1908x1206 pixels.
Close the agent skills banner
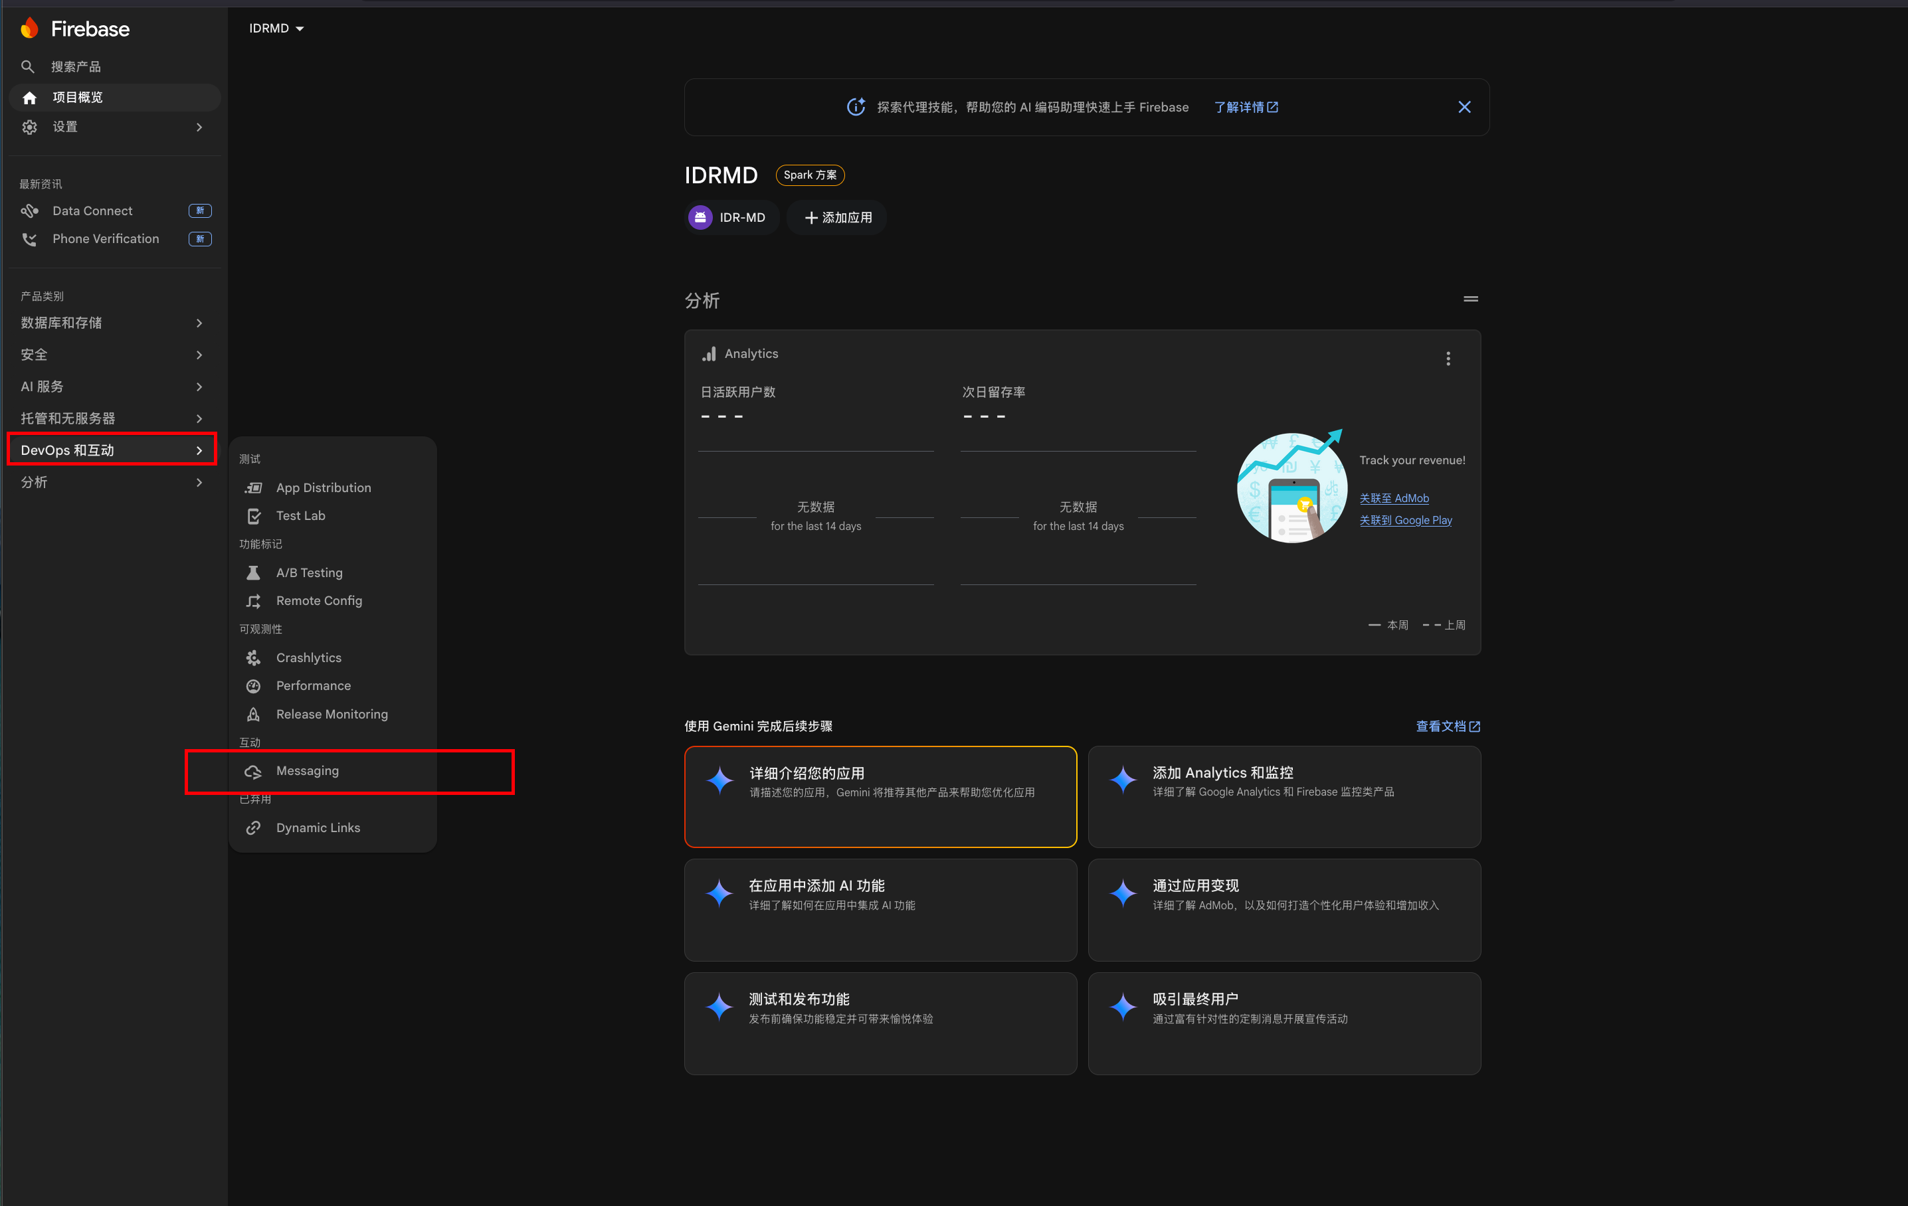(1464, 107)
